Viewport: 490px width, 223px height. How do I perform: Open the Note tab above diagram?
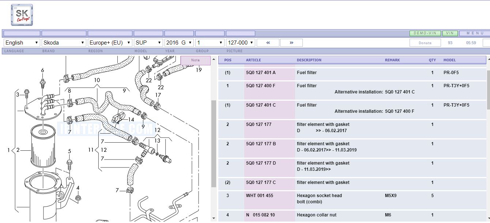196,61
